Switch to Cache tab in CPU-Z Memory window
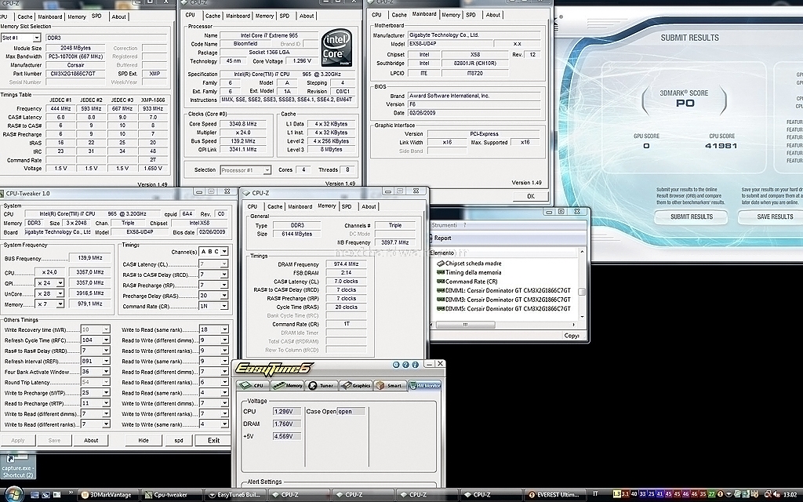 click(274, 206)
